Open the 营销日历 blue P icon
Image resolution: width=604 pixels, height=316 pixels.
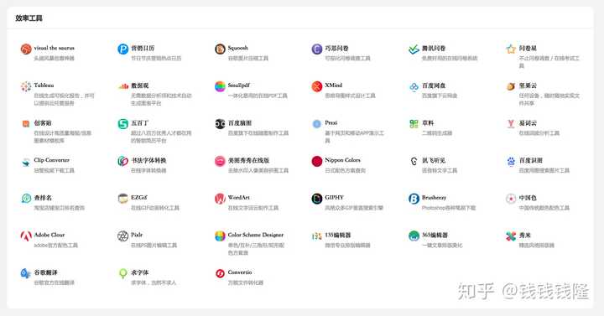click(x=122, y=49)
